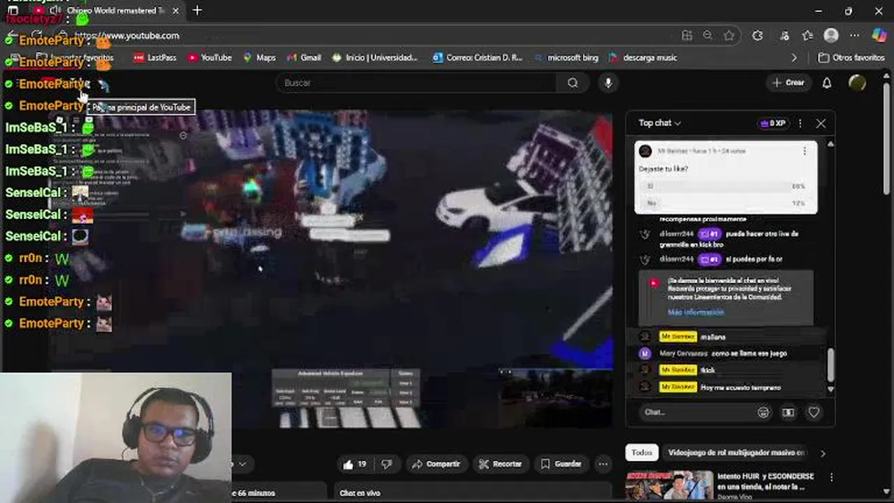Open options for Intento HUIR recommended video
This screenshot has width=894, height=503.
click(831, 477)
